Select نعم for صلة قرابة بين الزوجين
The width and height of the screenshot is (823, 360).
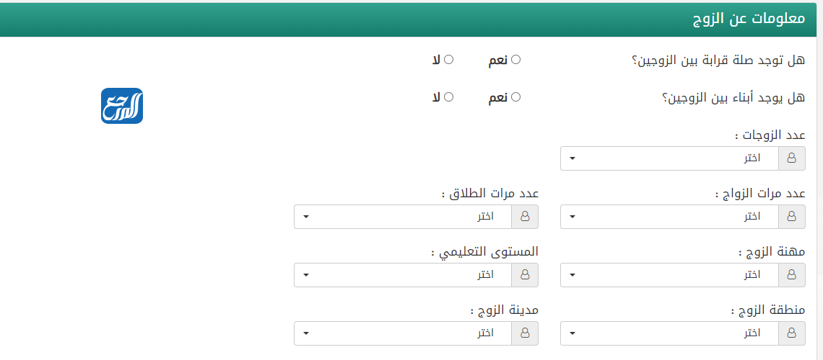click(x=515, y=60)
